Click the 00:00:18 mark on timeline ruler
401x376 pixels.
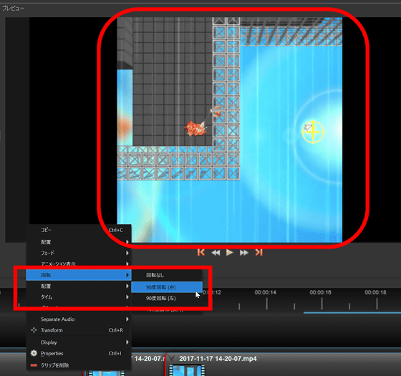click(375, 292)
